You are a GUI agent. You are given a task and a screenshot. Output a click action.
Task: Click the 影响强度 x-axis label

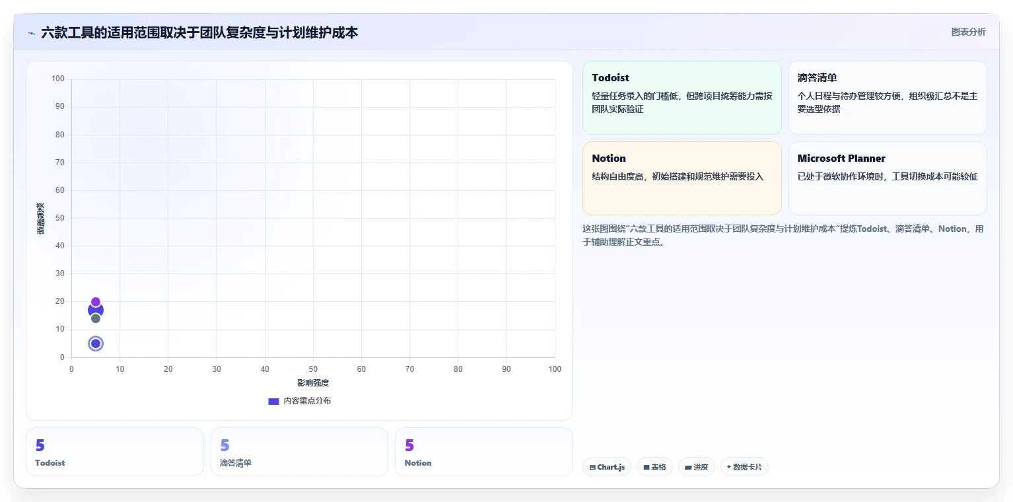pyautogui.click(x=313, y=383)
